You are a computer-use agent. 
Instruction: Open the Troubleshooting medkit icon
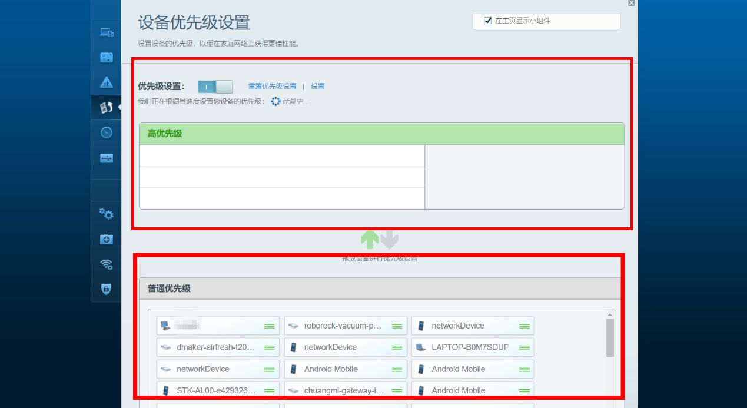(107, 239)
